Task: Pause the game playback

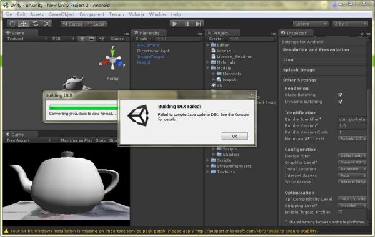Action: pyautogui.click(x=187, y=24)
